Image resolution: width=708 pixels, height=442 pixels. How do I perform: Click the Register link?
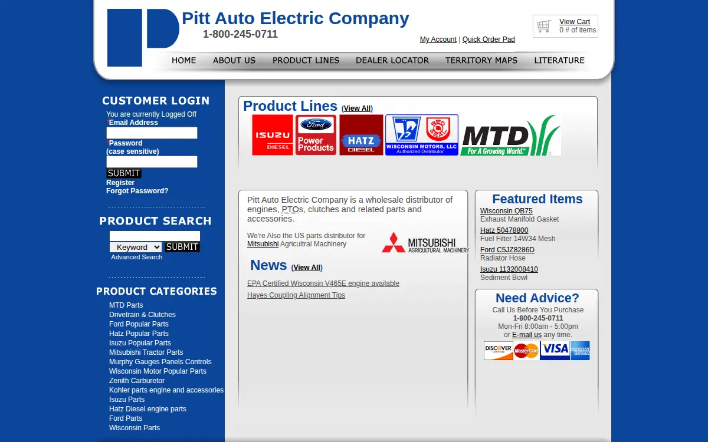coord(120,183)
